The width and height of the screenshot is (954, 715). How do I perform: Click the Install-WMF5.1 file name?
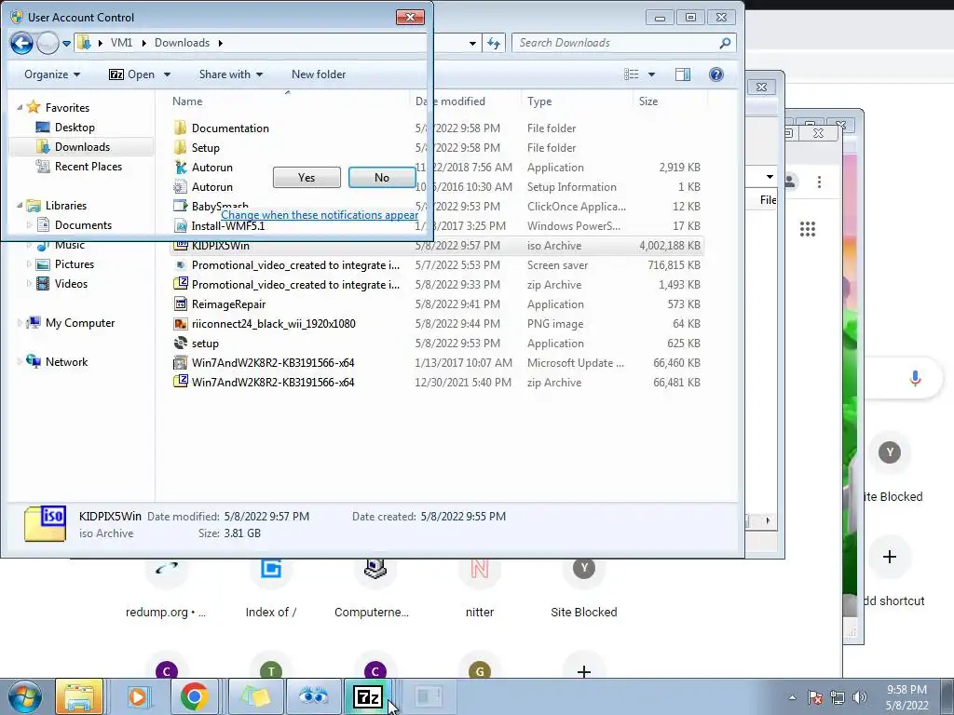click(x=228, y=227)
